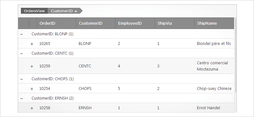The height and width of the screenshot is (117, 254).
Task: Expand details of order 10254
Action: click(x=32, y=89)
